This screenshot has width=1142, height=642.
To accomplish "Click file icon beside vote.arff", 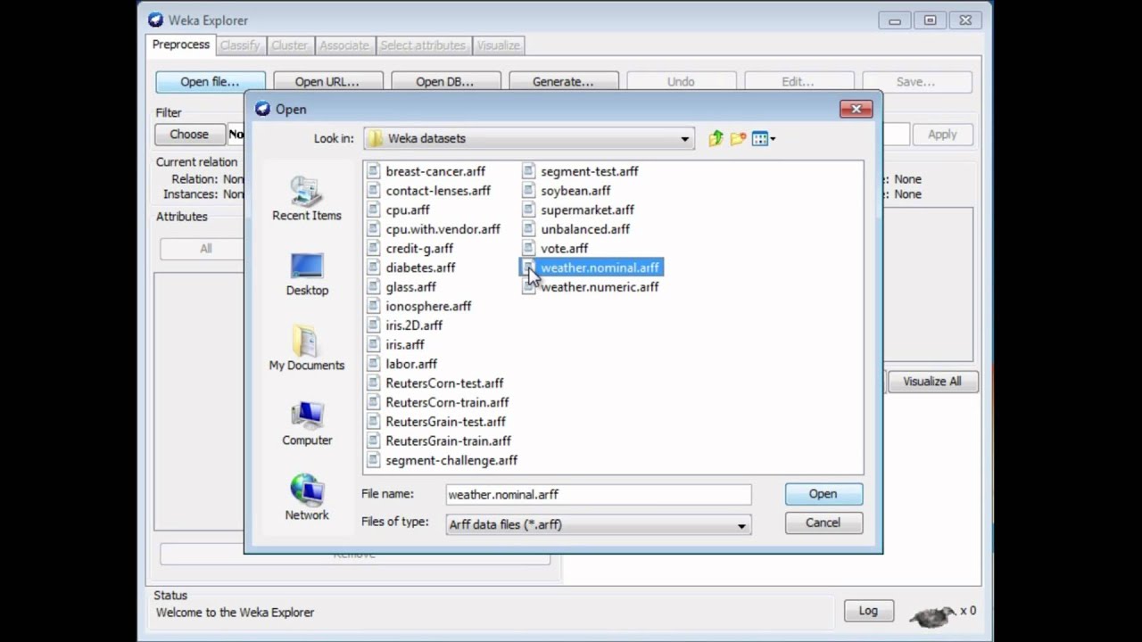I will click(x=529, y=248).
